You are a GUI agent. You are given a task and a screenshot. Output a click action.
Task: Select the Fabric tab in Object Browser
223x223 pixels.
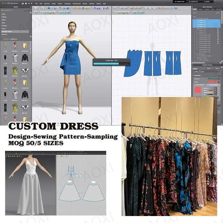tap(200, 9)
